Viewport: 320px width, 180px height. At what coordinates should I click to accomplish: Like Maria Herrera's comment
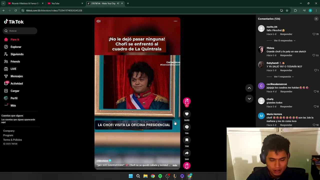tap(314, 125)
